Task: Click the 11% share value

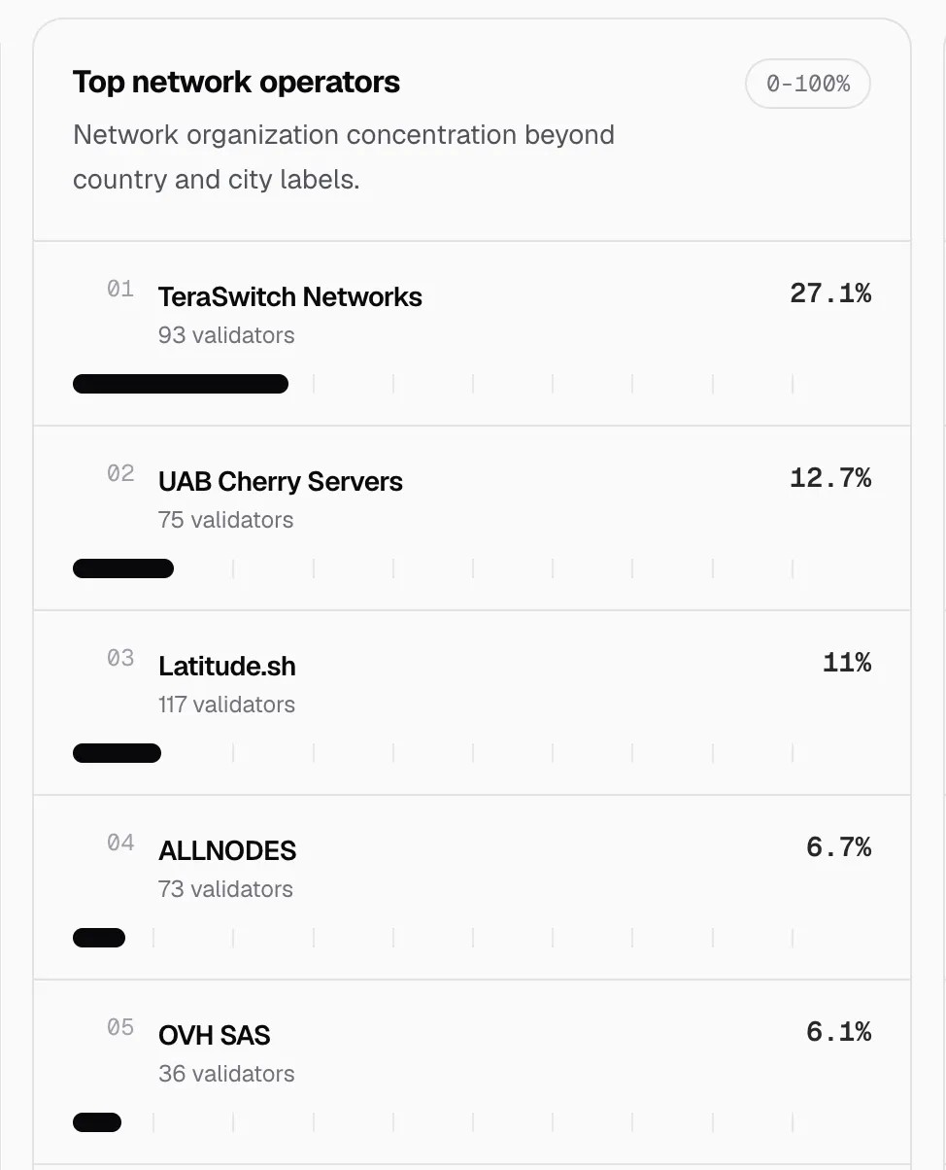Action: (847, 663)
